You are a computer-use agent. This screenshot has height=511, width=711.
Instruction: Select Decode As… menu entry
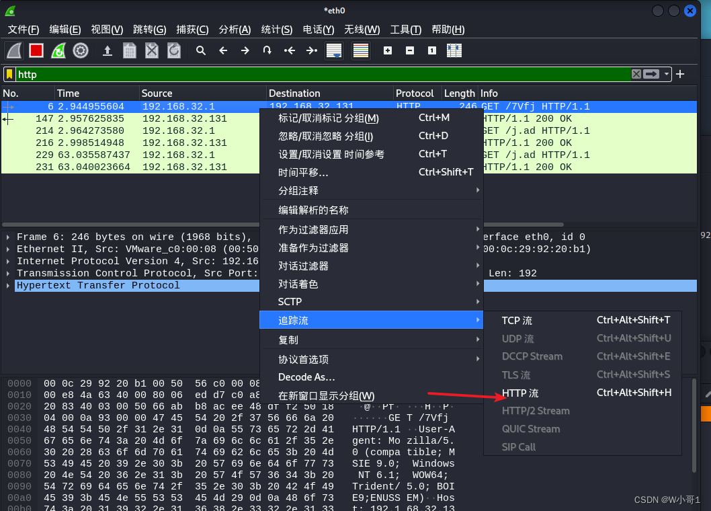point(371,377)
